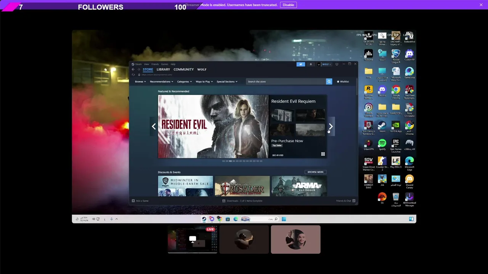This screenshot has height=274, width=488.
Task: Open the Arma Reforger sale card
Action: click(x=299, y=186)
